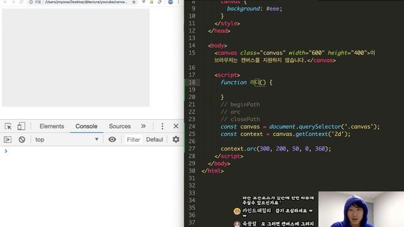
Task: Click the 육광렬 chat username
Action: [250, 224]
